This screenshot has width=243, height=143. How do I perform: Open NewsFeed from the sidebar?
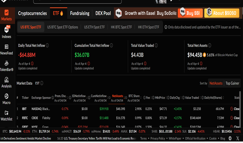click(x=6, y=50)
